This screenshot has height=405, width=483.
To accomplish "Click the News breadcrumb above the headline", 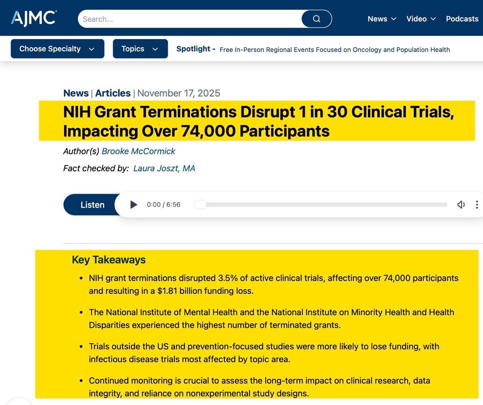I will 76,93.
